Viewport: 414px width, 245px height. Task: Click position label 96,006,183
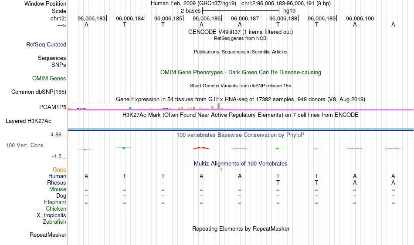click(92, 18)
